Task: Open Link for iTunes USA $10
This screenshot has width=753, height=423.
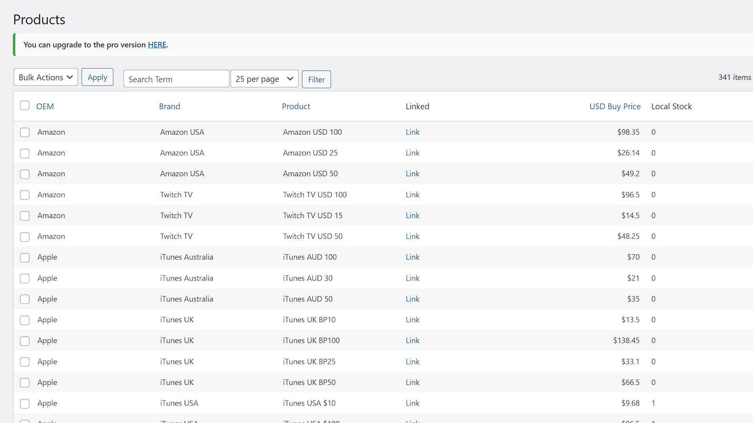Action: point(412,403)
